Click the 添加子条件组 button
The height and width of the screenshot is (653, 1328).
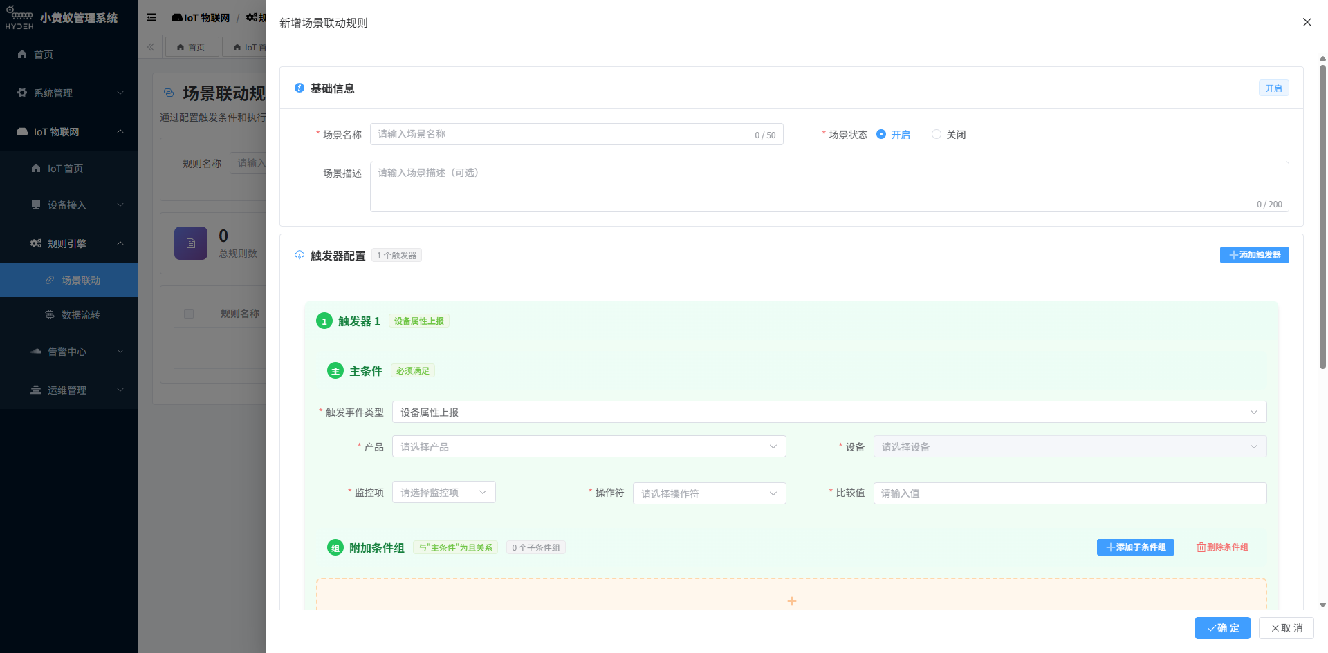pyautogui.click(x=1135, y=547)
